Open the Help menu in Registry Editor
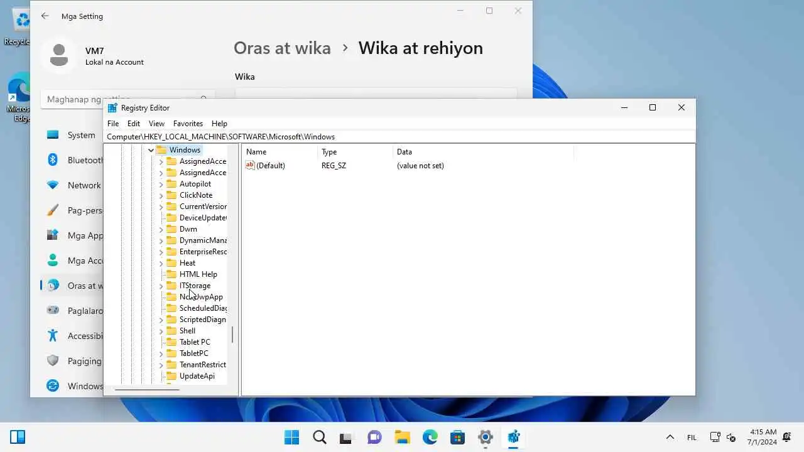 tap(219, 124)
